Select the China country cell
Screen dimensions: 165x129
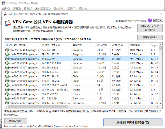76,81
